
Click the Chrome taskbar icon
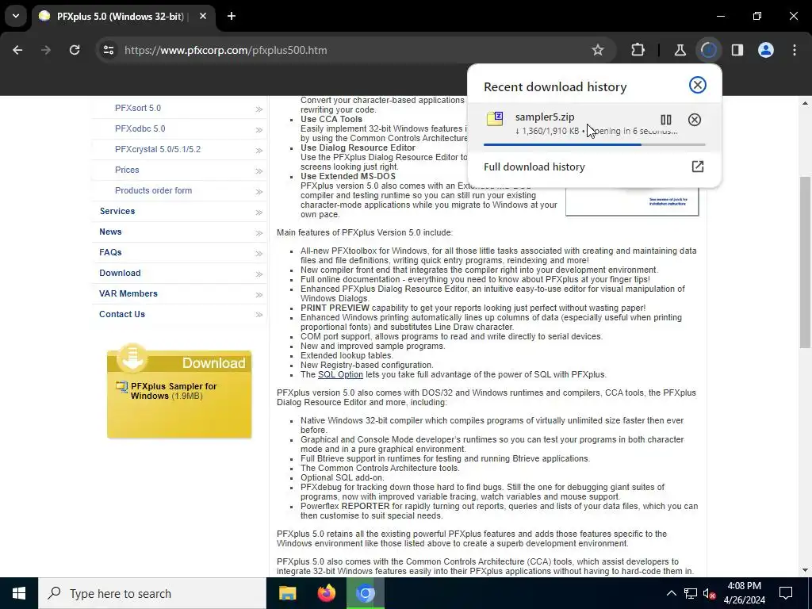click(x=365, y=593)
